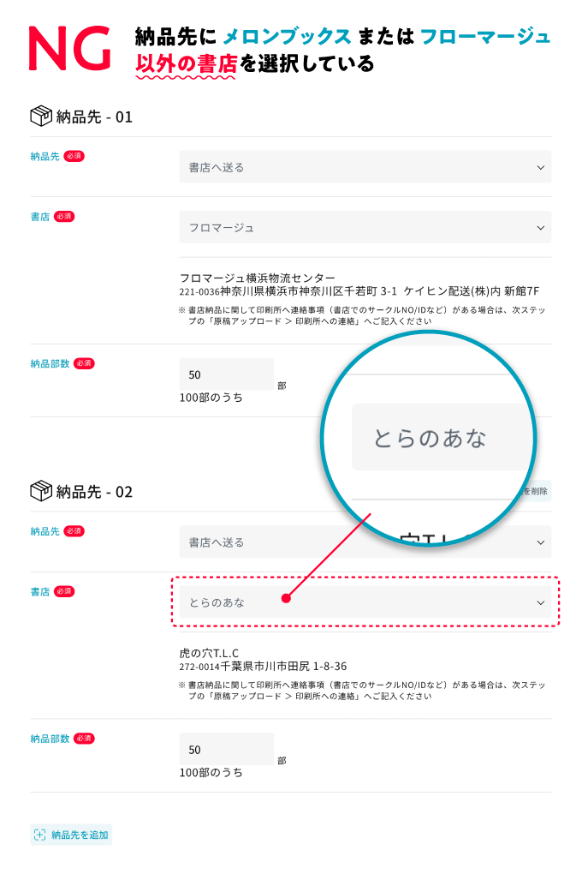The image size is (582, 874).
Task: Add a delivery destination with 納品先を追加
Action: (71, 835)
